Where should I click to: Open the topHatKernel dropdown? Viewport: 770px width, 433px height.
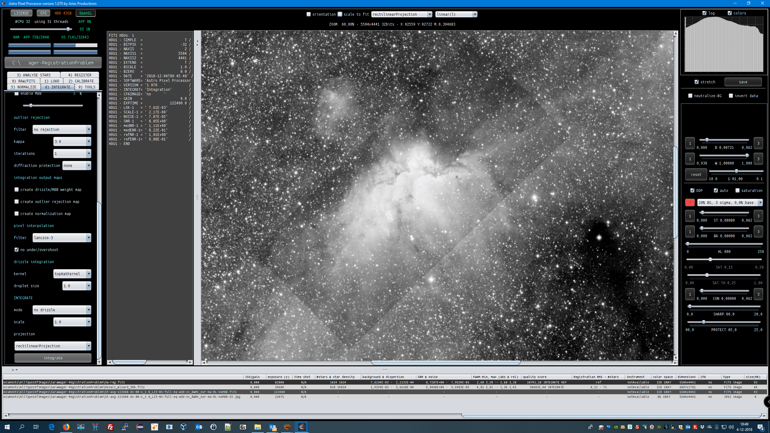coord(72,274)
